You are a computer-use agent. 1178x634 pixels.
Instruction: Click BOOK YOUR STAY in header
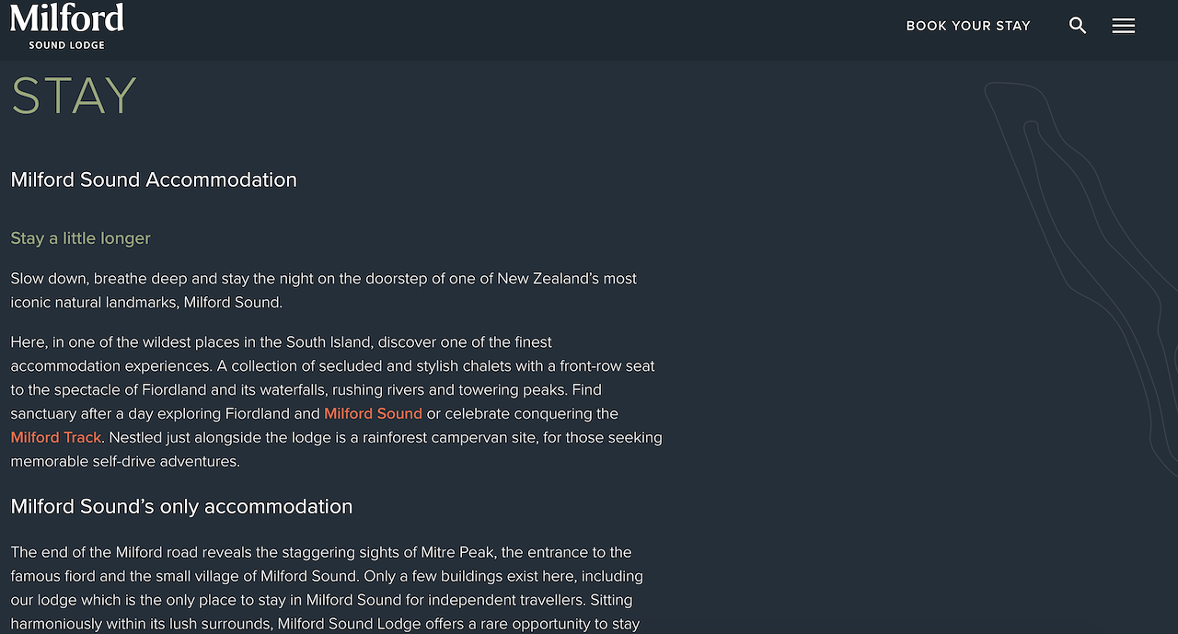tap(968, 26)
